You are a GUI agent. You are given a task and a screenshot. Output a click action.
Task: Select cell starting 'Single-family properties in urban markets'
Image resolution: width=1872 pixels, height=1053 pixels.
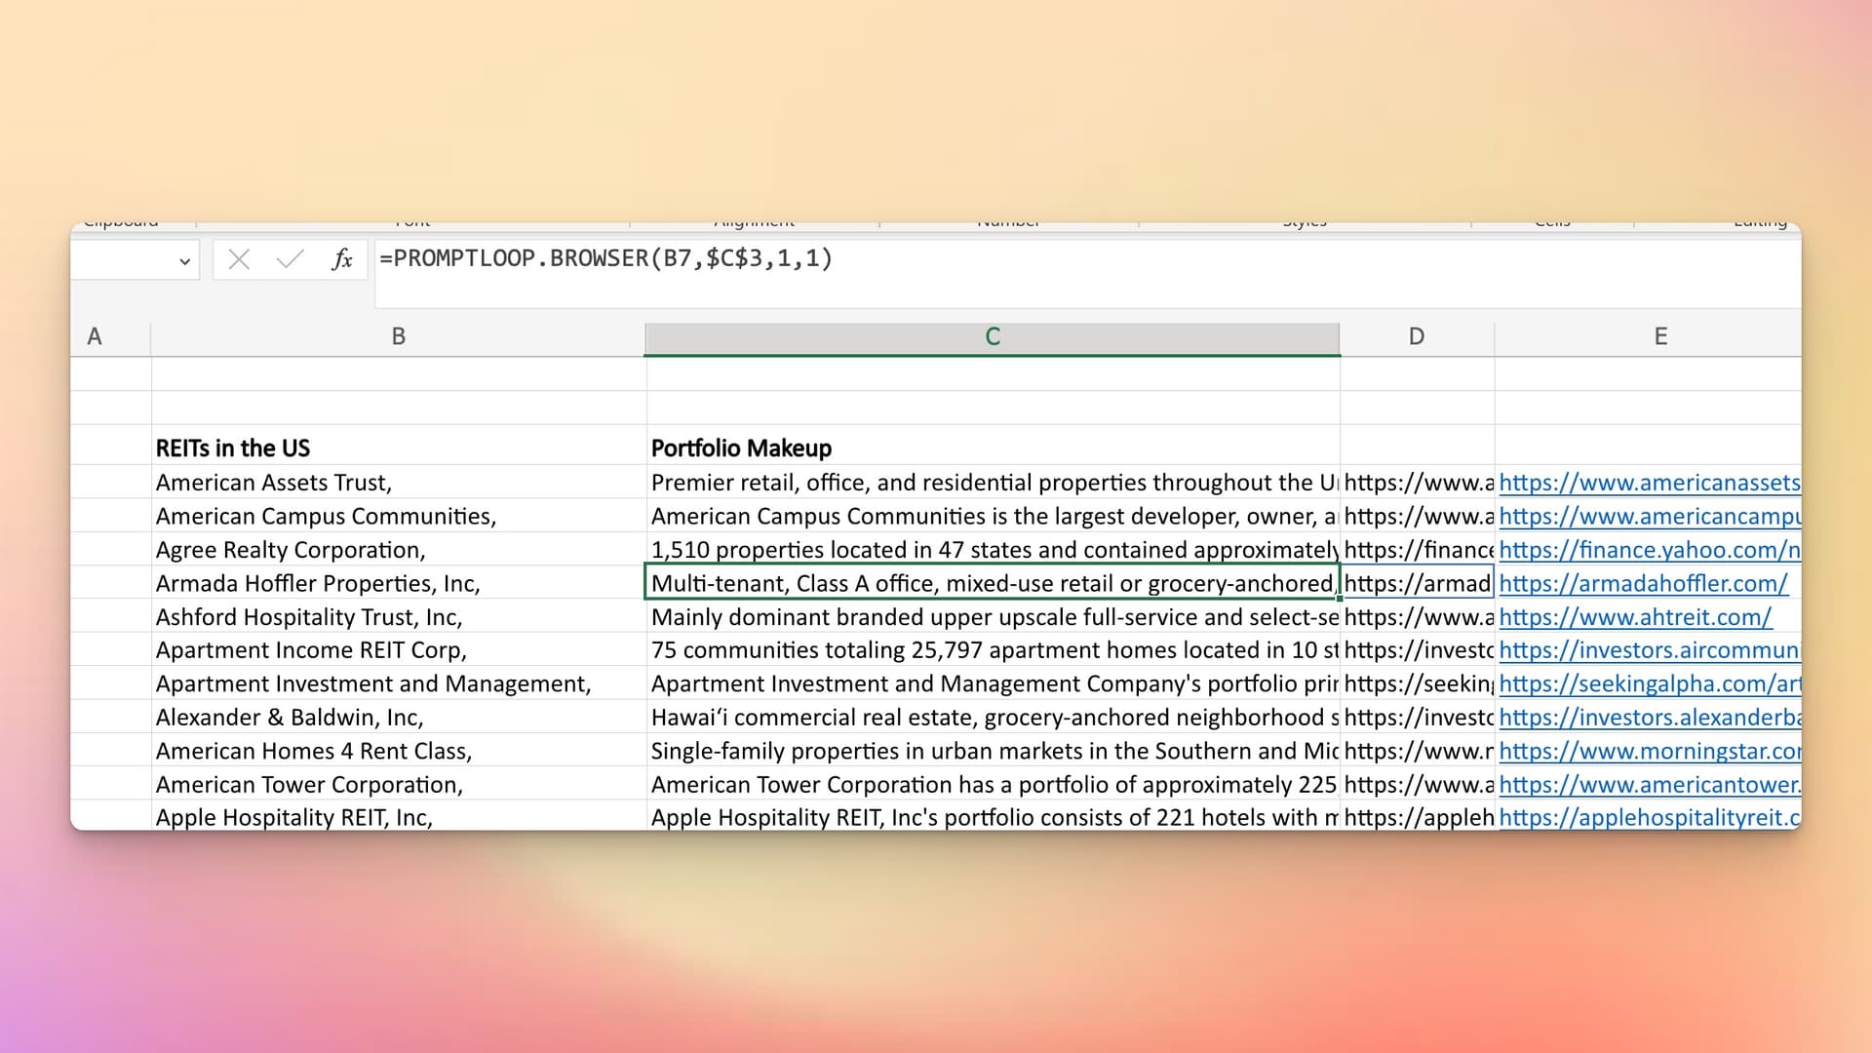[x=993, y=751]
